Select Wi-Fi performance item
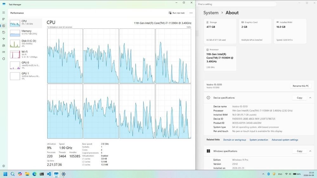This screenshot has height=178, width=317. point(25,54)
